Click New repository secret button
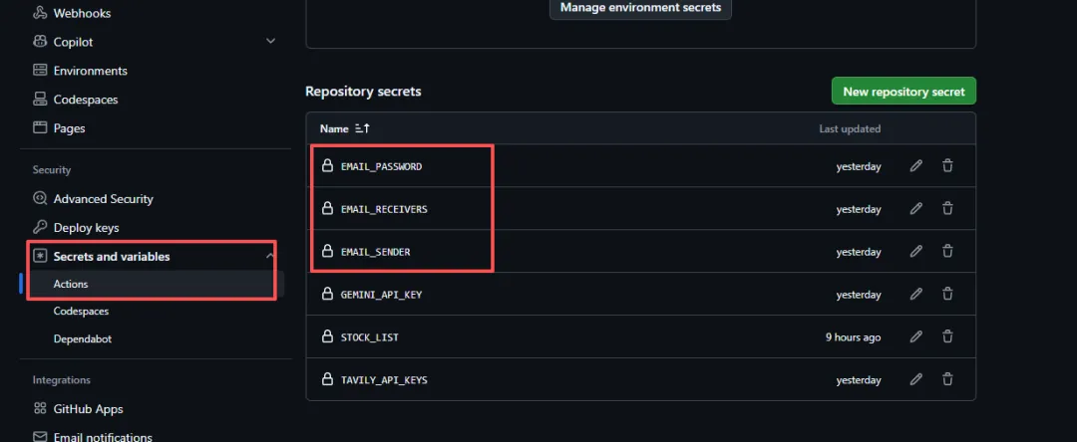 pos(903,92)
